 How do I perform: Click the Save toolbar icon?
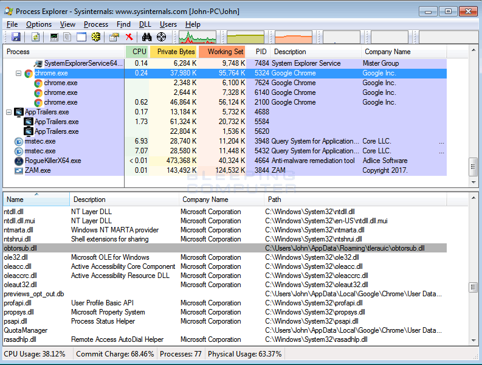coord(16,37)
